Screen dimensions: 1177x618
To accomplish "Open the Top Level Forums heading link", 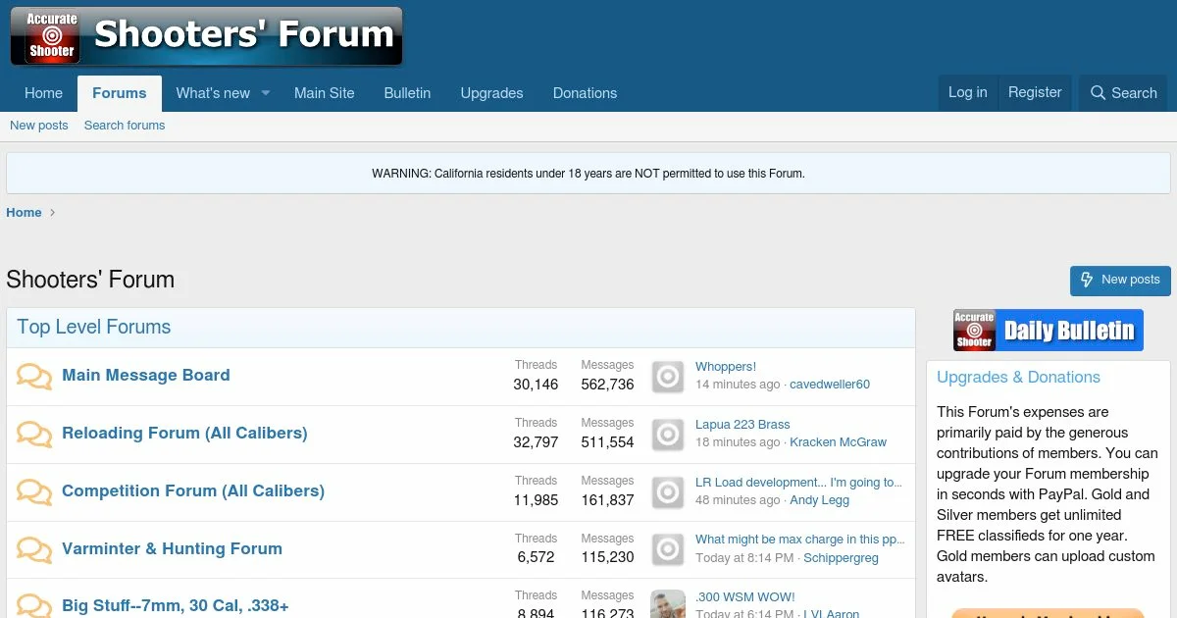I will (x=94, y=328).
